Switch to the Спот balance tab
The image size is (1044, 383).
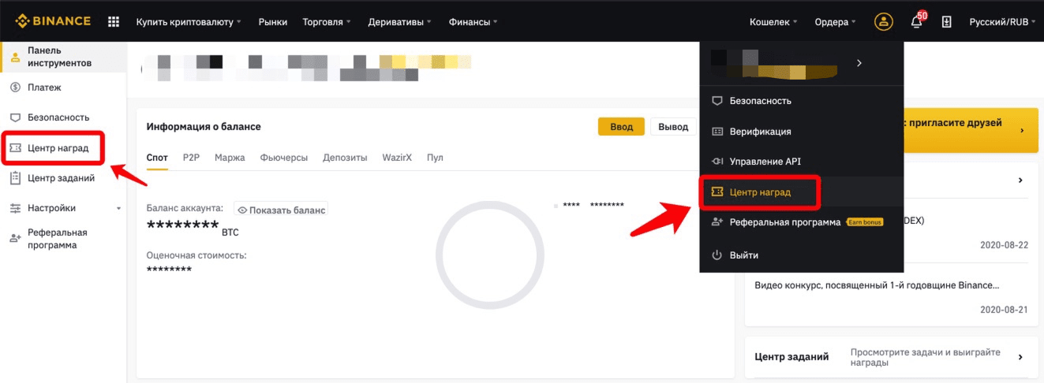[x=157, y=158]
